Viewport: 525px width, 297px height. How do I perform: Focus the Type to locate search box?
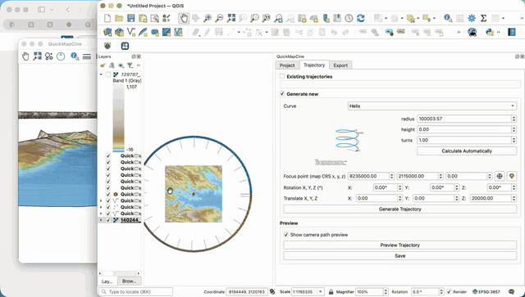[x=136, y=291]
